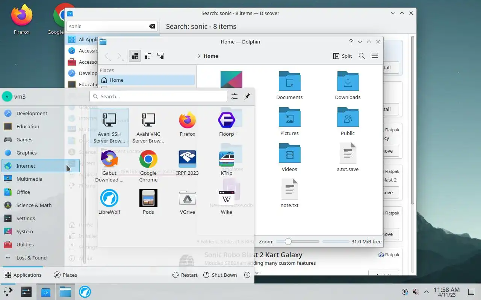Select Education category in application menu

[x=41, y=126]
